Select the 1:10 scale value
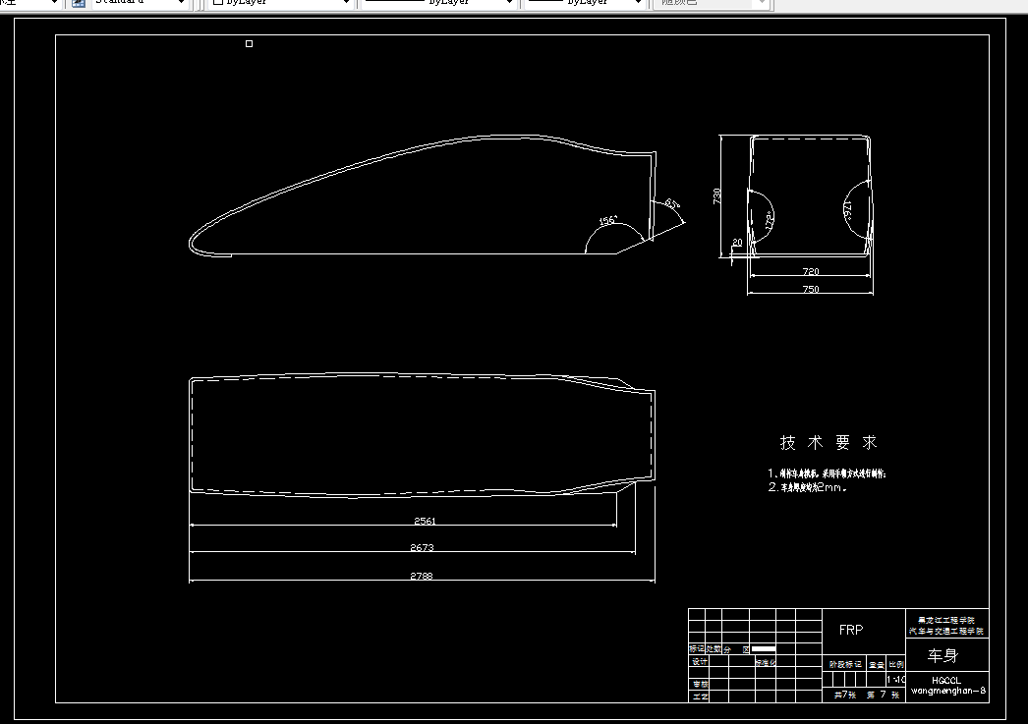 point(896,680)
